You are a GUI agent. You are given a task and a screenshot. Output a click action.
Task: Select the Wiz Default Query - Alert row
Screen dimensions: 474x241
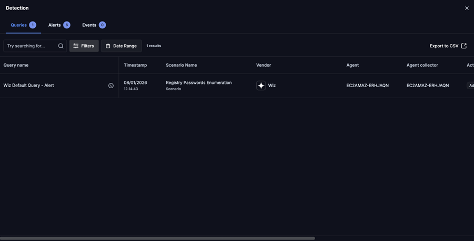tap(29, 86)
